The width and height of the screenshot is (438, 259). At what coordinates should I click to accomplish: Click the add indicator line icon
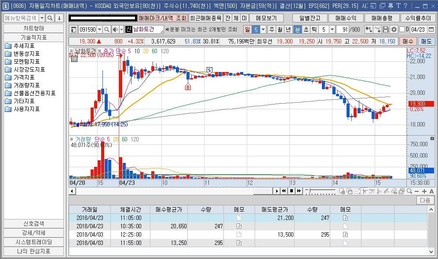click(x=377, y=29)
